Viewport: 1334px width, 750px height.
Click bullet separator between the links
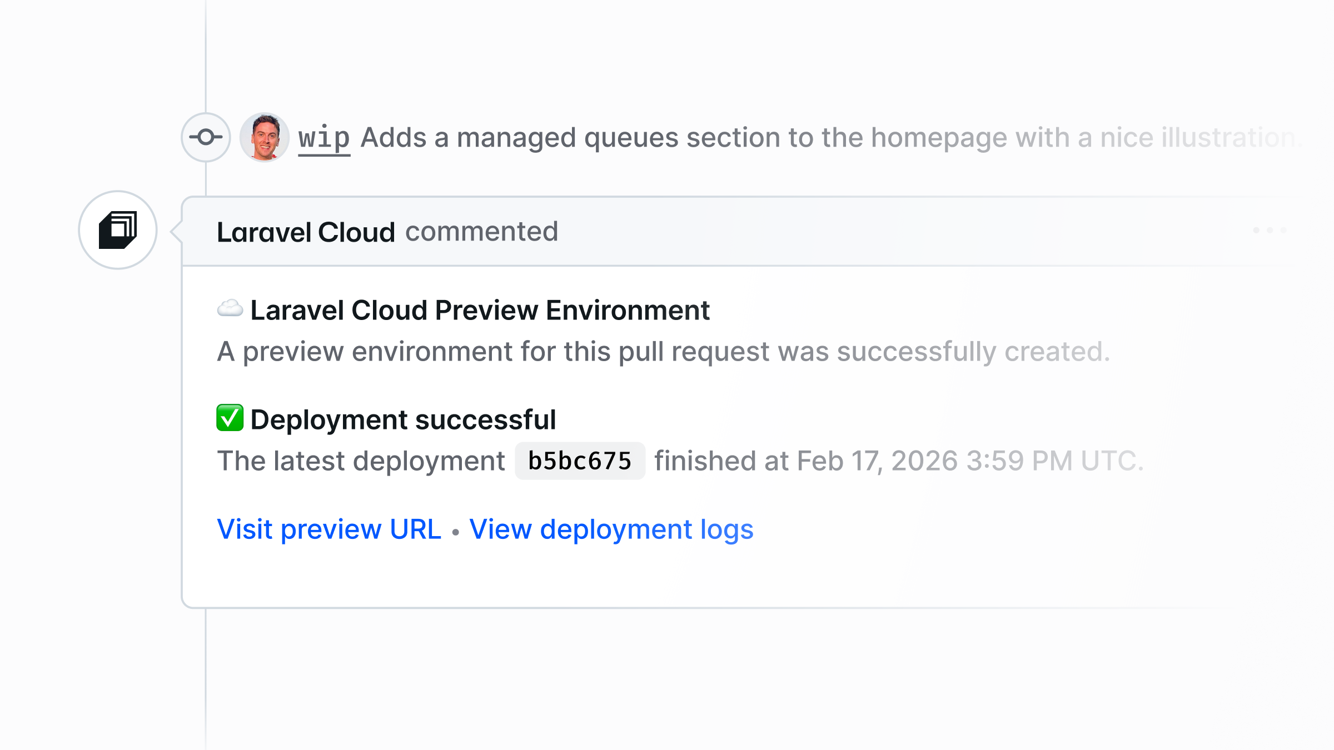(456, 532)
